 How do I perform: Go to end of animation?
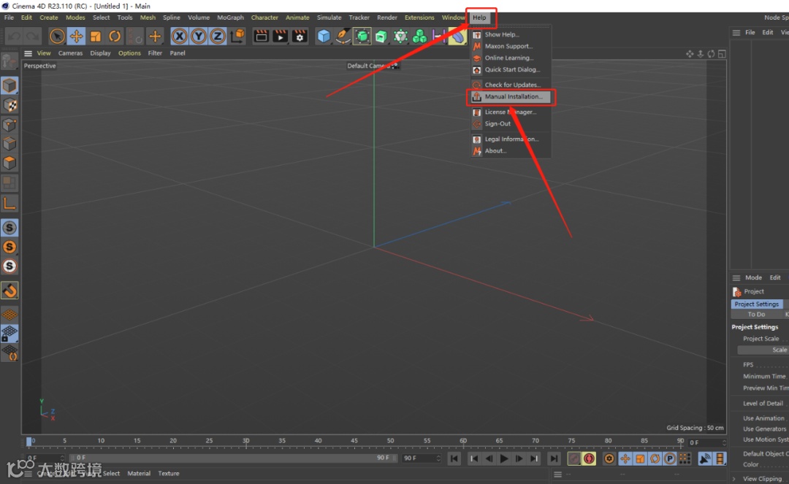(x=554, y=458)
